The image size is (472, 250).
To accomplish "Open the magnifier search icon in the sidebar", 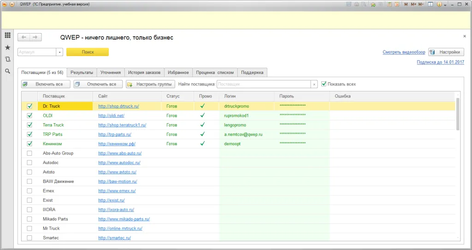I will (7, 71).
